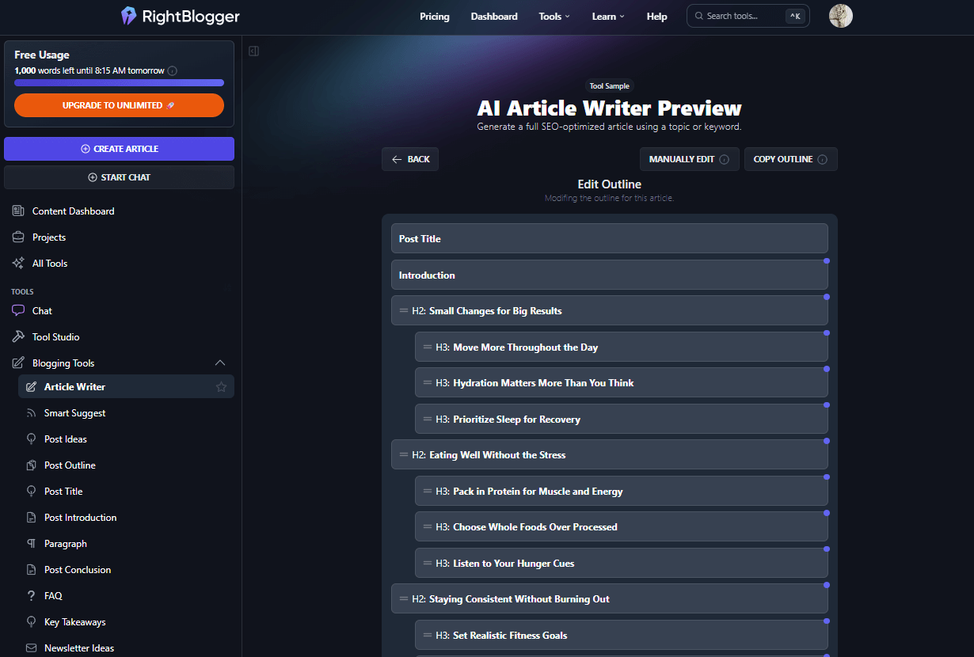The image size is (974, 657).
Task: Click the Post Outline icon
Action: pos(32,465)
